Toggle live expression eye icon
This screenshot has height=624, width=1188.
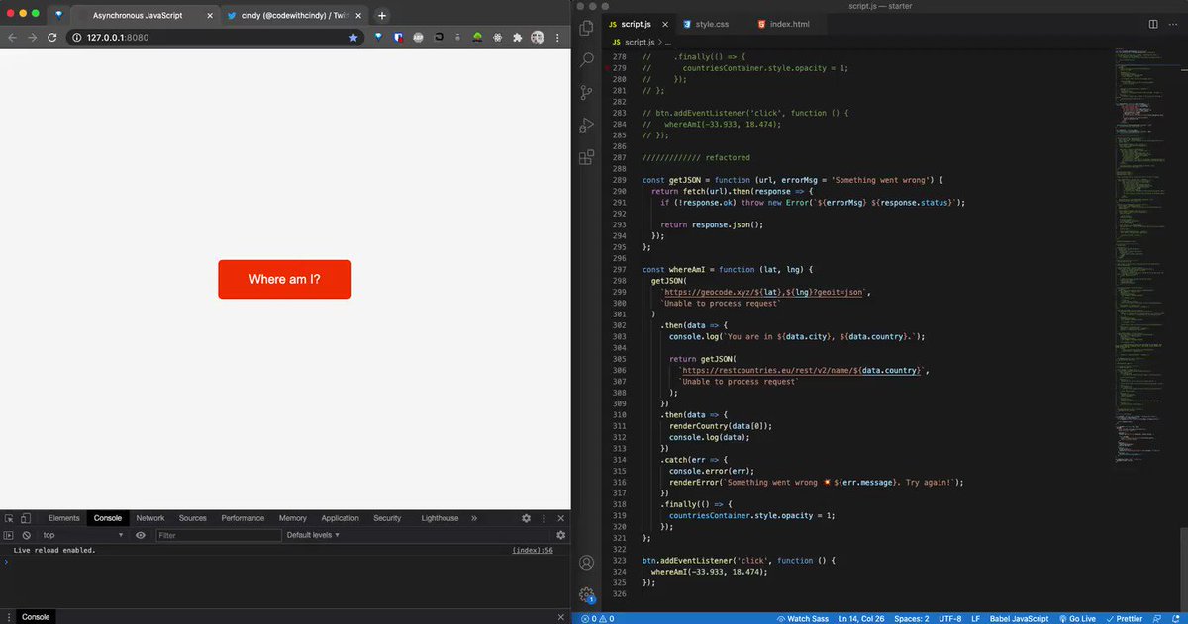pos(141,535)
